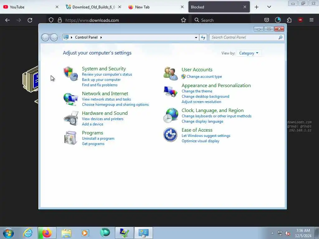Click Review your computer's status link
Viewport: 319px width, 239px height.
coord(107,74)
